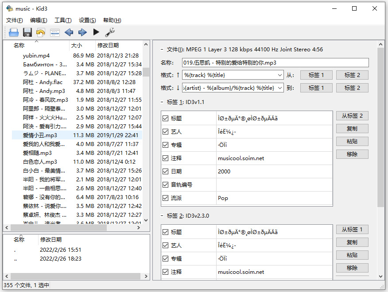The height and width of the screenshot is (292, 388).
Task: Expand the second format dropdown with %{album}
Action: pos(279,88)
